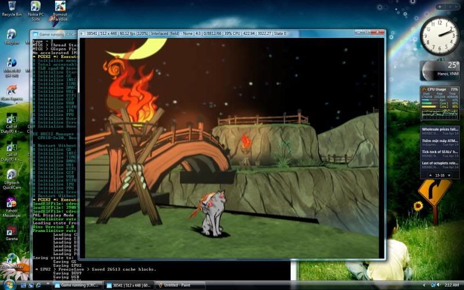Click Switch between windows quick launch icon
Viewport: 464px width, 290px height.
(x=31, y=285)
